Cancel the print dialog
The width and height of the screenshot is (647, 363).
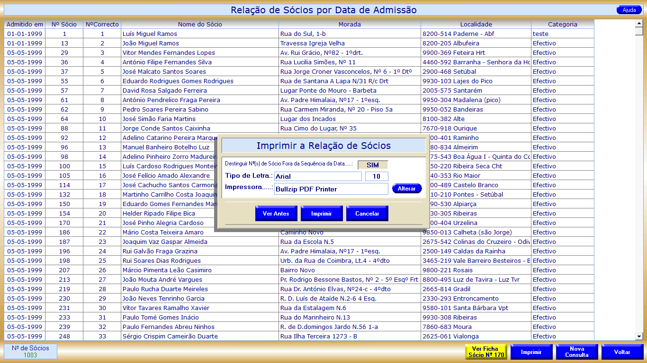pos(367,214)
